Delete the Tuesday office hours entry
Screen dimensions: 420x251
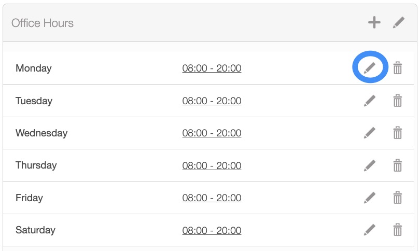pos(398,101)
